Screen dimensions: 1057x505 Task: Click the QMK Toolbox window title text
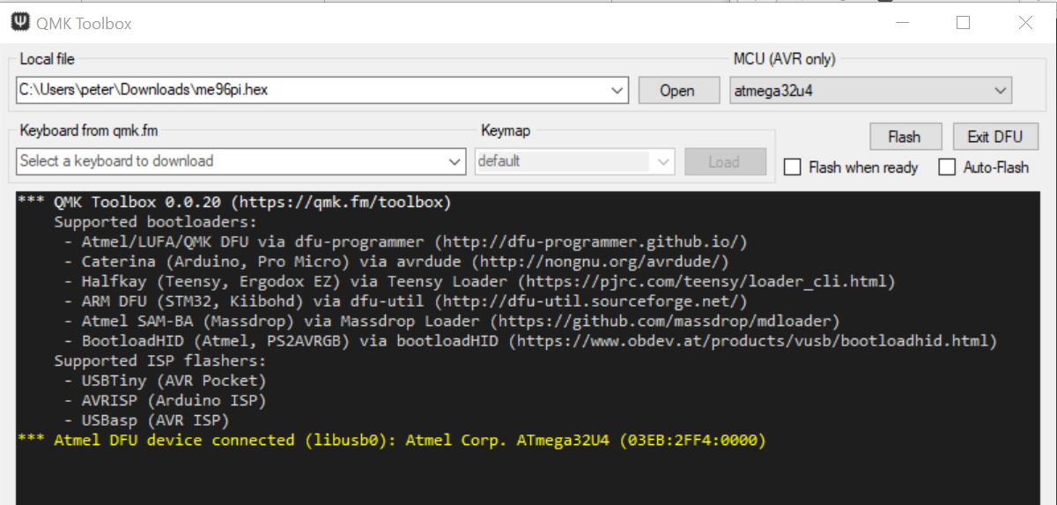(85, 23)
